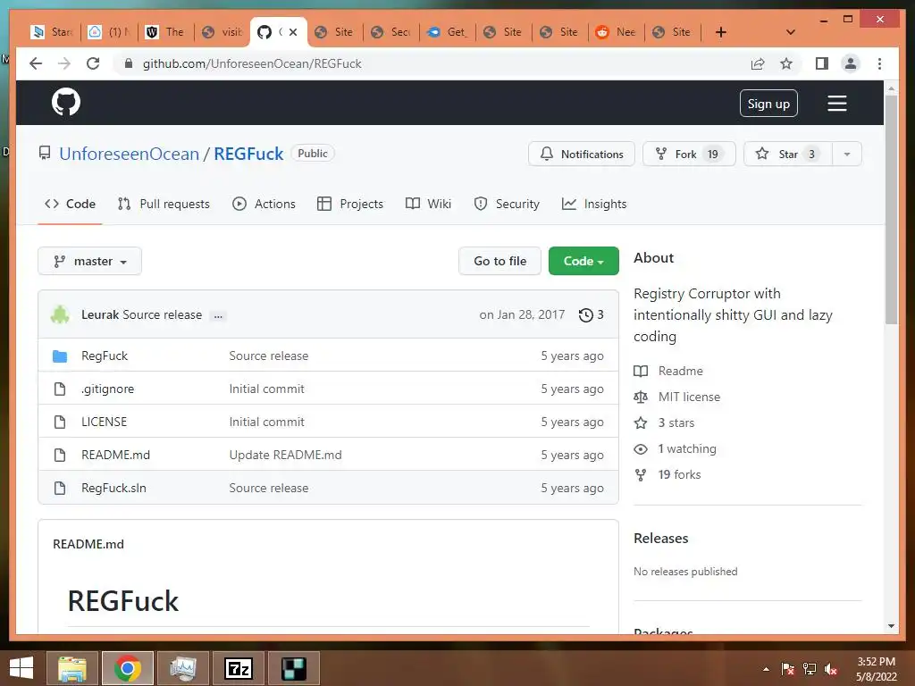
Task: View the 3 stars link
Action: click(x=676, y=422)
